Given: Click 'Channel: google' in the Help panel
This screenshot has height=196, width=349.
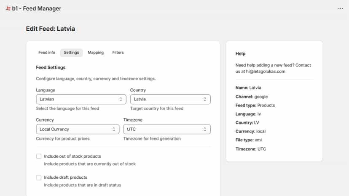Looking at the screenshot, I should click(x=252, y=96).
